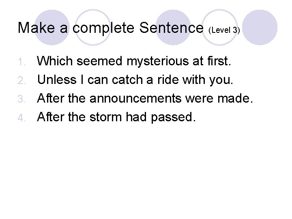The image size is (292, 219).
Task: Select sentence 'Which seemed mysterious at first.'
Action: click(134, 61)
